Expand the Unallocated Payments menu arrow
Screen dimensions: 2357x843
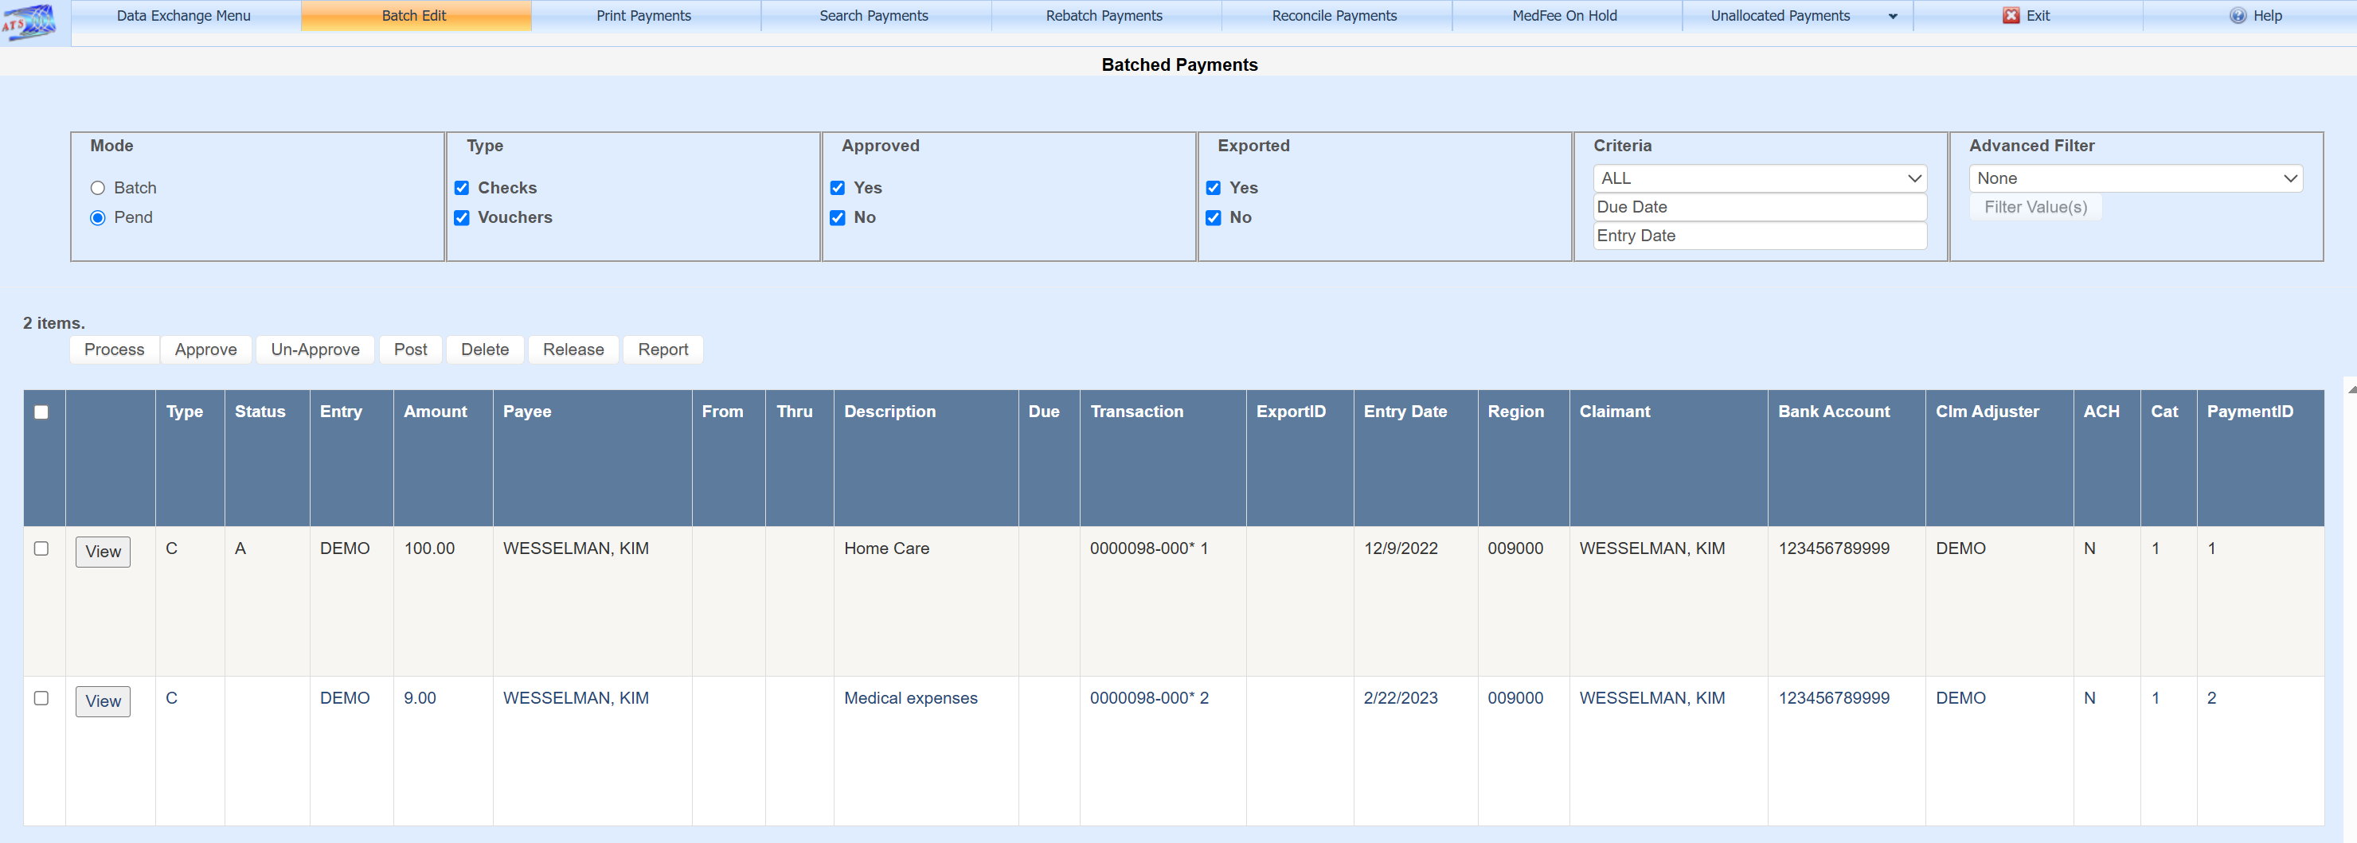click(x=1892, y=17)
